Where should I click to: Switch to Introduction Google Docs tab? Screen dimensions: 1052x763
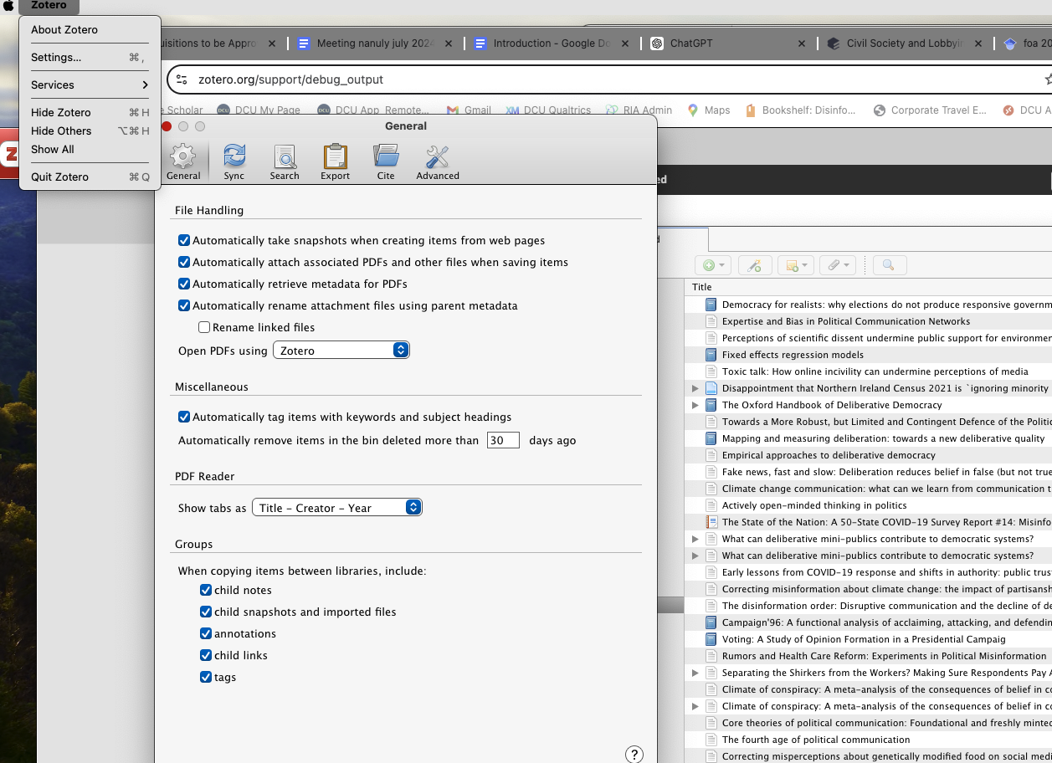[x=552, y=44]
